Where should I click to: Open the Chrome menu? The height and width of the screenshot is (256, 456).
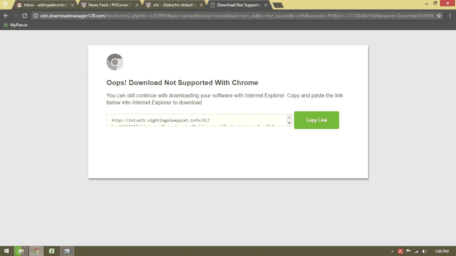pyautogui.click(x=450, y=16)
